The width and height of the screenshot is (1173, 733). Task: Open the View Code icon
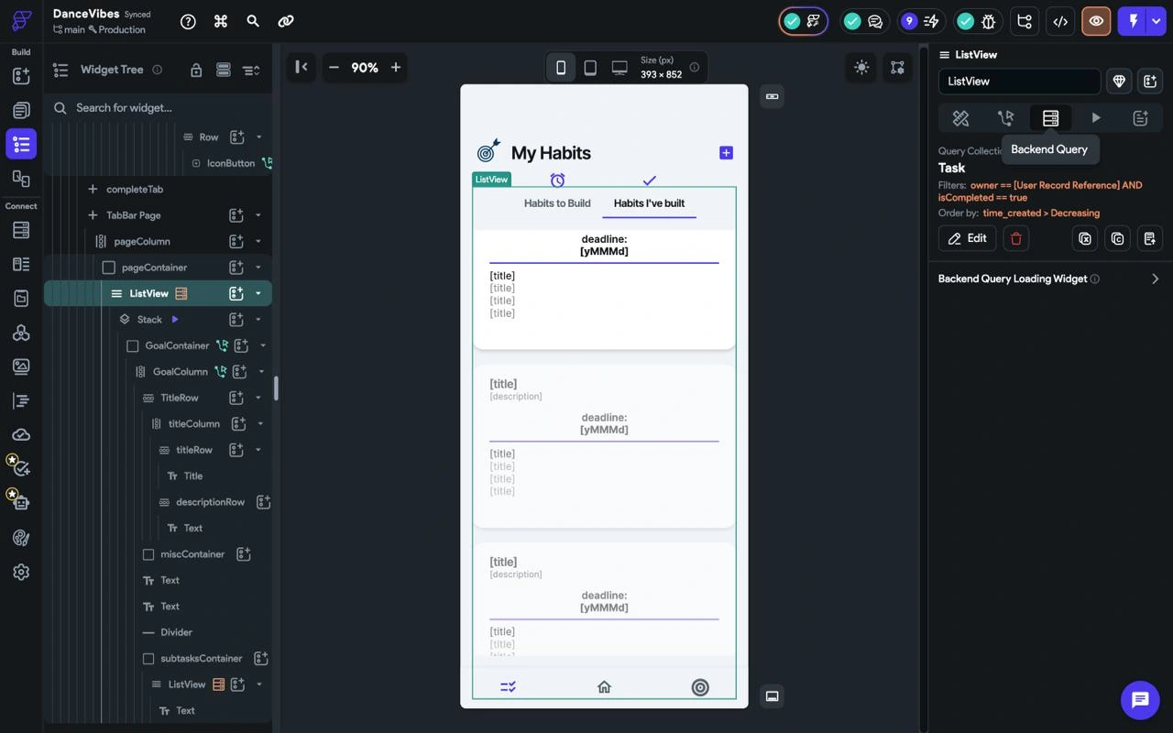coord(1060,21)
